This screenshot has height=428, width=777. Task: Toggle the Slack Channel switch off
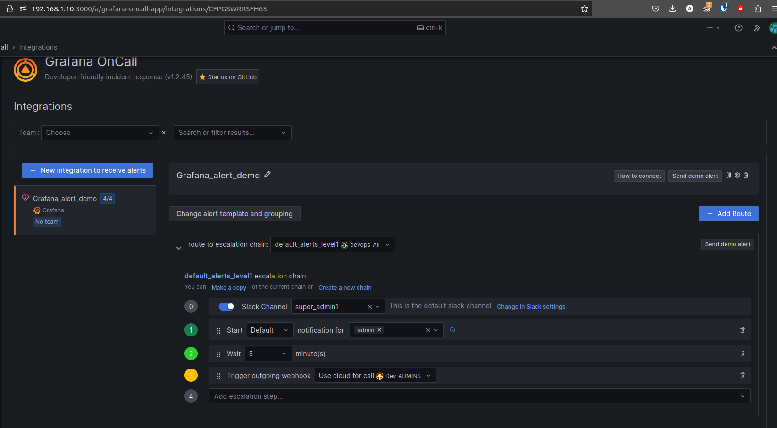226,307
